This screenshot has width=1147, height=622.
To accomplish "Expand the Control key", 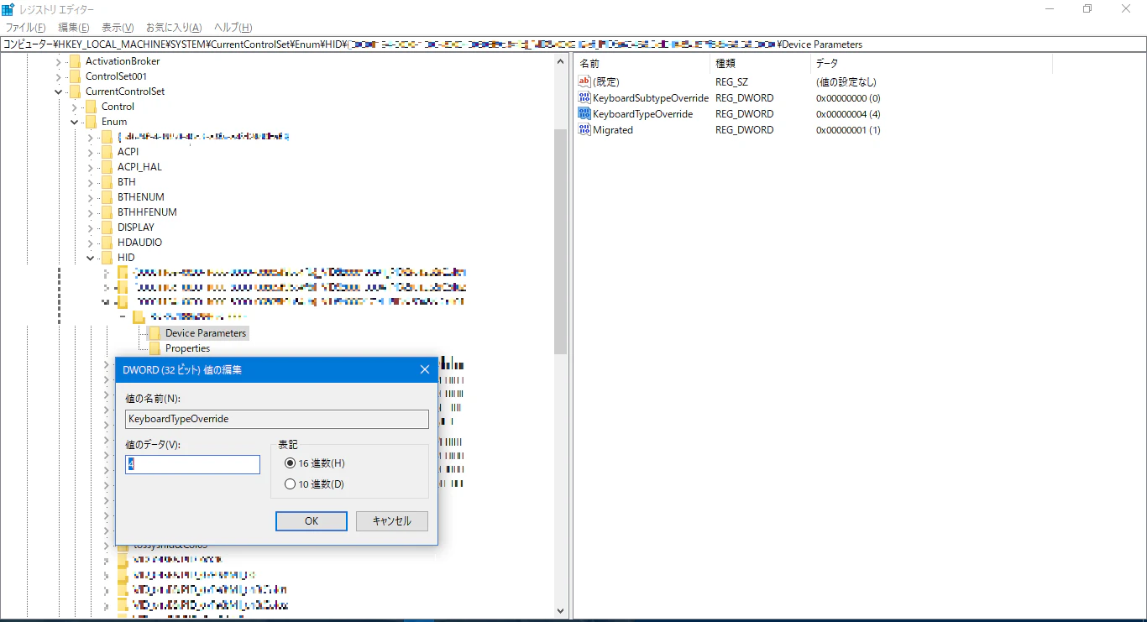I will [74, 107].
